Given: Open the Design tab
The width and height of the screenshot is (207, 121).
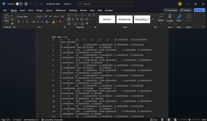Looking at the screenshot, I should tap(40, 10).
